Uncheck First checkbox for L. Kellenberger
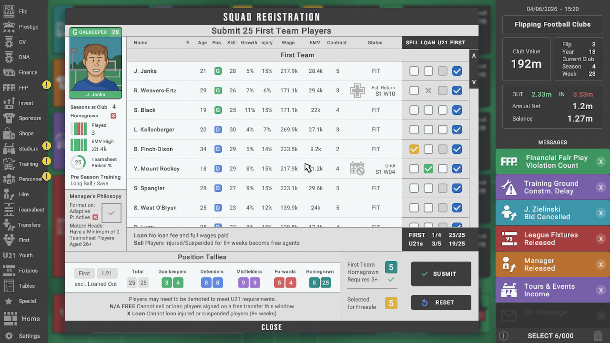The width and height of the screenshot is (610, 343). coord(457,130)
